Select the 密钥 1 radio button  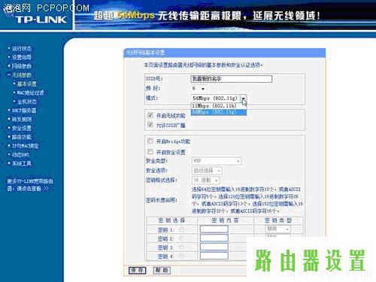pos(181,229)
